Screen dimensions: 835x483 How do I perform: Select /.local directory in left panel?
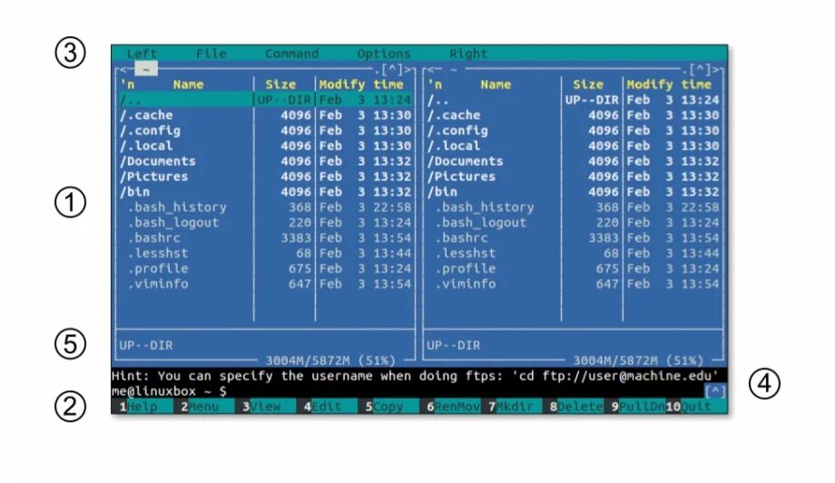pyautogui.click(x=265, y=146)
